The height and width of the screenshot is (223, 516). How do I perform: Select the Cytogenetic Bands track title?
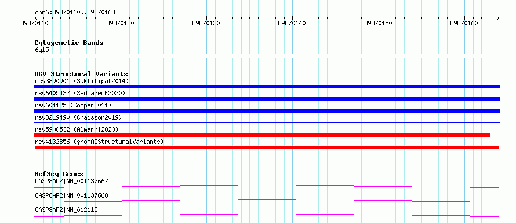pyautogui.click(x=69, y=43)
